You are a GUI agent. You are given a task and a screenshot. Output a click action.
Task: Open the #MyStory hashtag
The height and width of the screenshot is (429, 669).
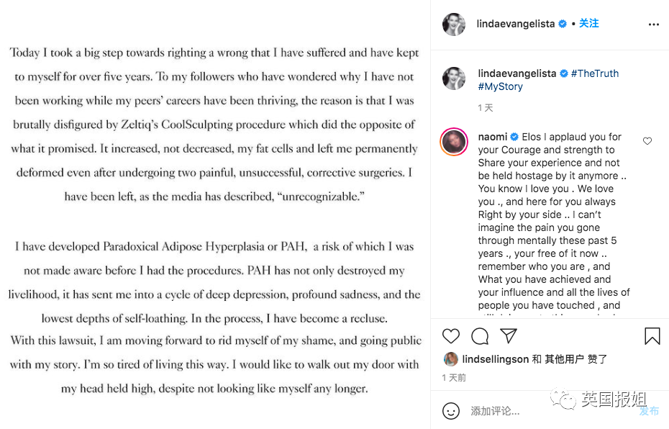501,86
